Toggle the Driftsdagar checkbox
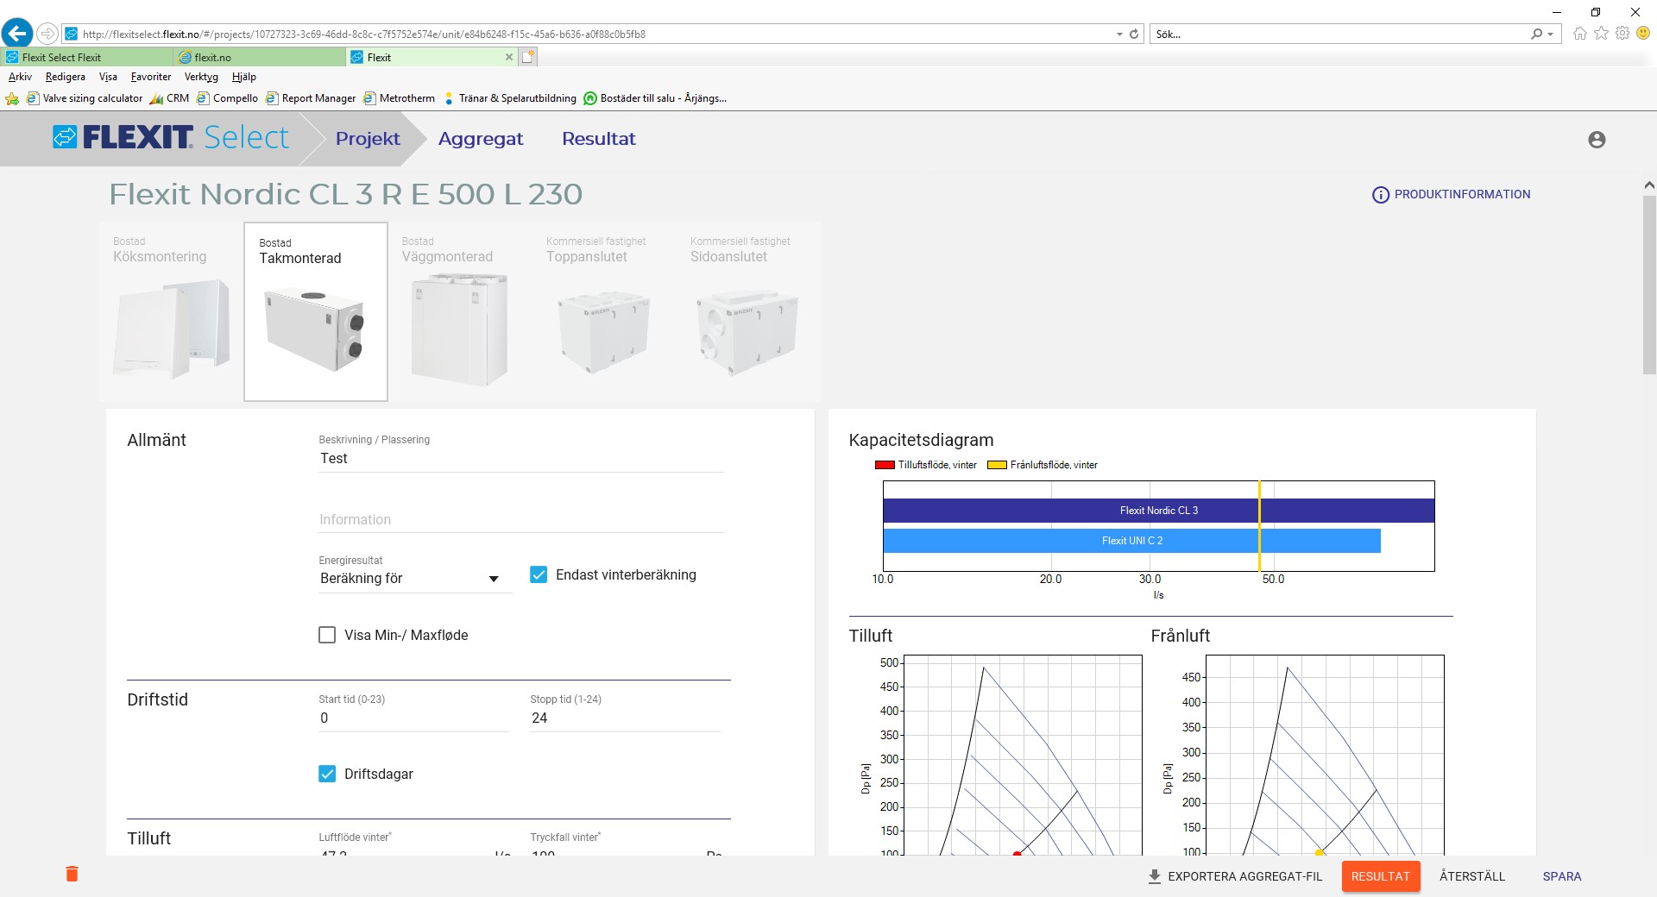Screen dimensions: 1657x897 [327, 774]
